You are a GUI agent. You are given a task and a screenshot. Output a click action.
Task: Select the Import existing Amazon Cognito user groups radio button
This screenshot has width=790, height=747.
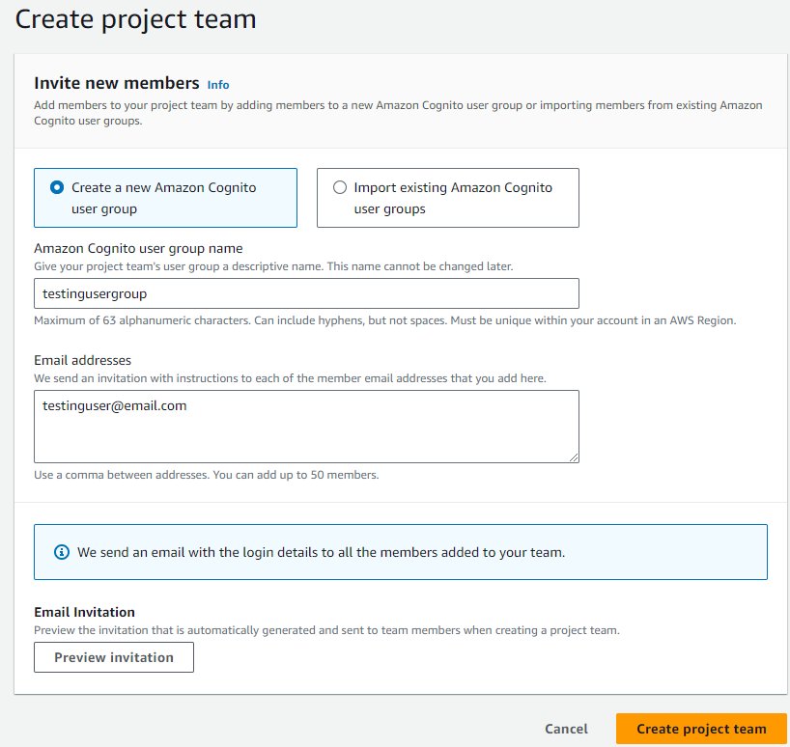(x=340, y=188)
